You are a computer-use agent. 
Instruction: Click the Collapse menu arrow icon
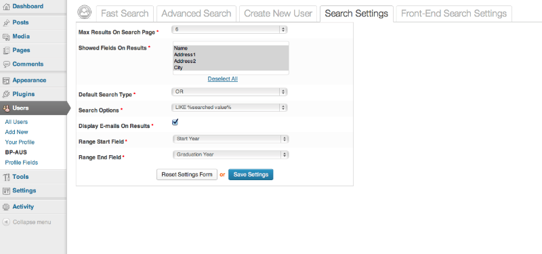coord(6,222)
